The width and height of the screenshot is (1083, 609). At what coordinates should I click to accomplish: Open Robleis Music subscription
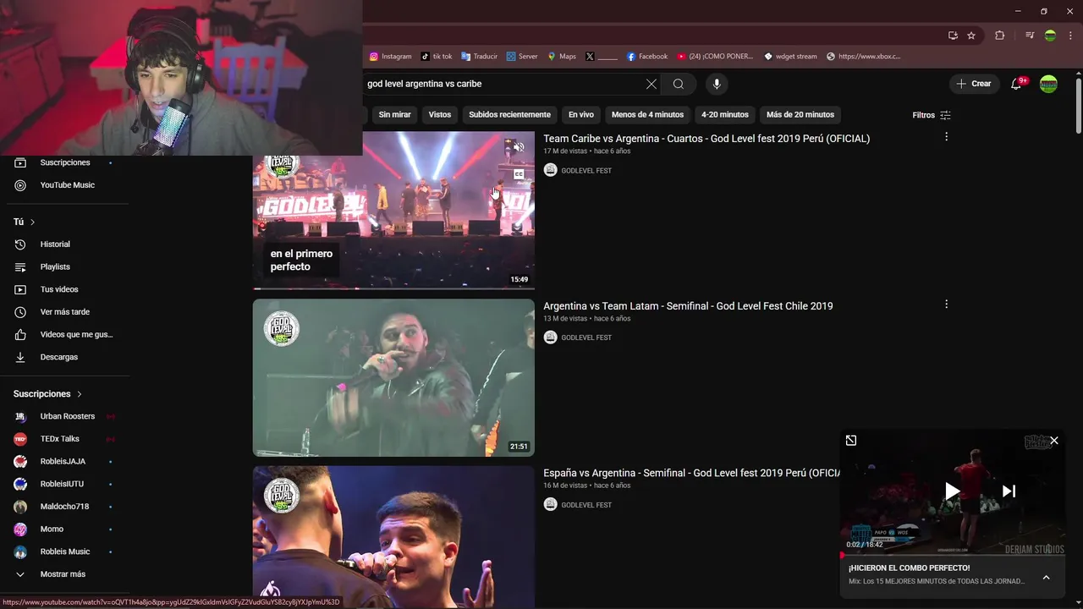[64, 551]
